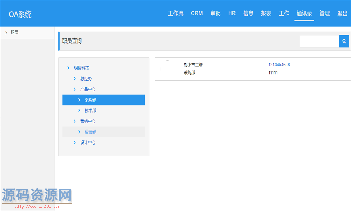
Task: Click the expand arrow beside 明博科技
Action: [x=68, y=68]
